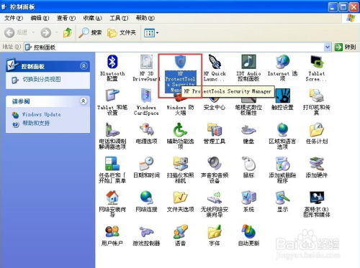Screen dimensions: 360x268
Task: Open 添加硬件 icon
Action: [317, 164]
